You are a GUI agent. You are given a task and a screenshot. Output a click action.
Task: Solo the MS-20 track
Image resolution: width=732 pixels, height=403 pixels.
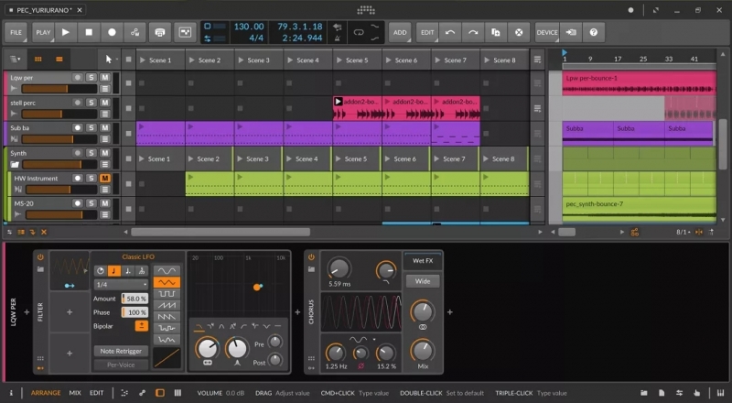click(91, 203)
